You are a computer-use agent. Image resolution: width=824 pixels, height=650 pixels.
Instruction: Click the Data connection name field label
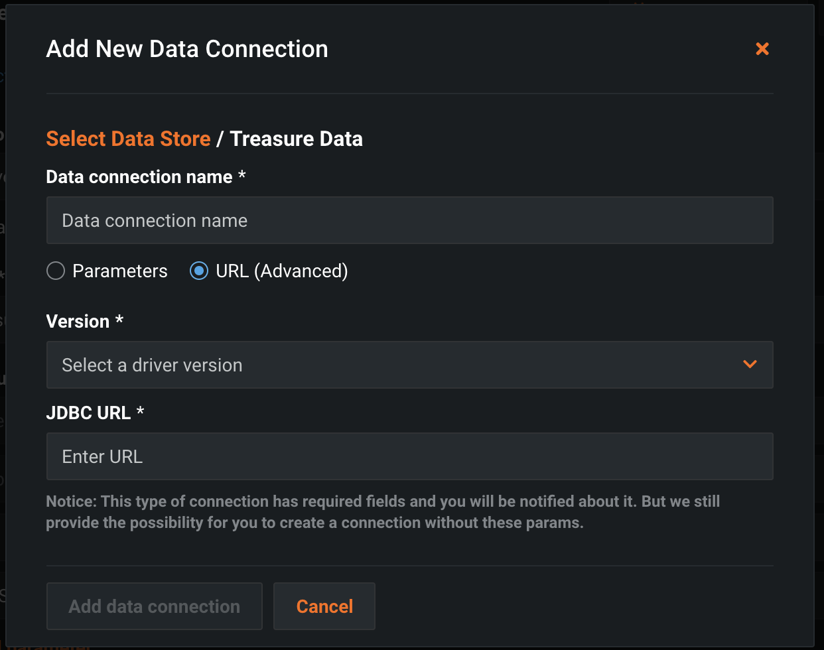pos(139,177)
